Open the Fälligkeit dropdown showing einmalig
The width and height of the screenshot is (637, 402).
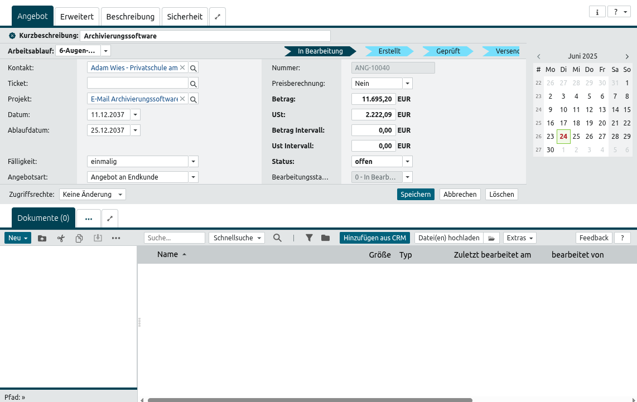[193, 162]
